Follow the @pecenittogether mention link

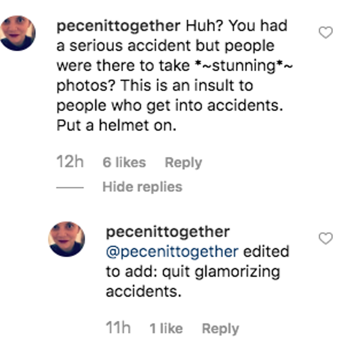[x=172, y=252]
